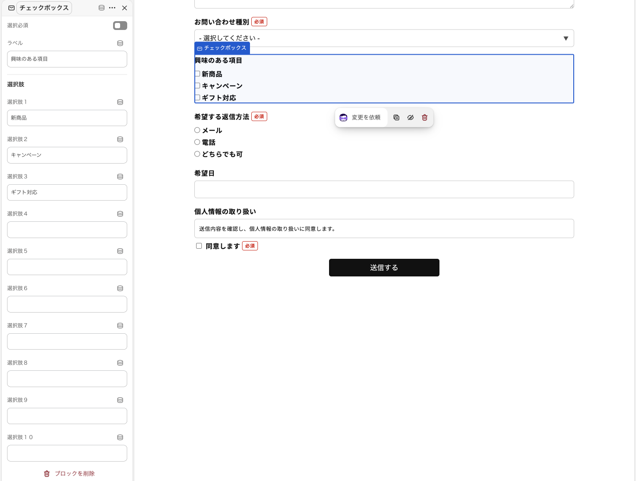Click the database icon beside 選択肢10

coord(120,437)
